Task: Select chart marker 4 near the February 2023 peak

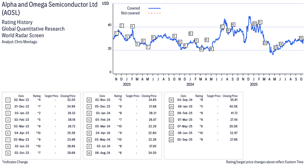Action: point(132,26)
